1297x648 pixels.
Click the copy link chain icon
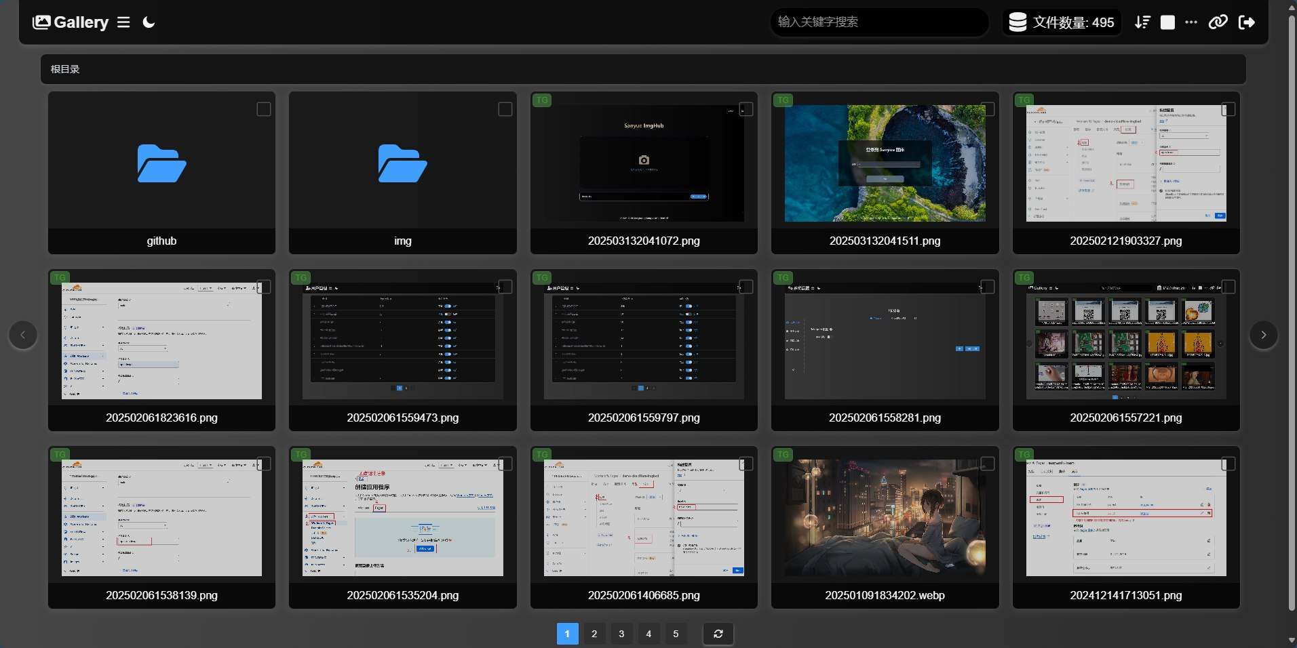click(1218, 22)
